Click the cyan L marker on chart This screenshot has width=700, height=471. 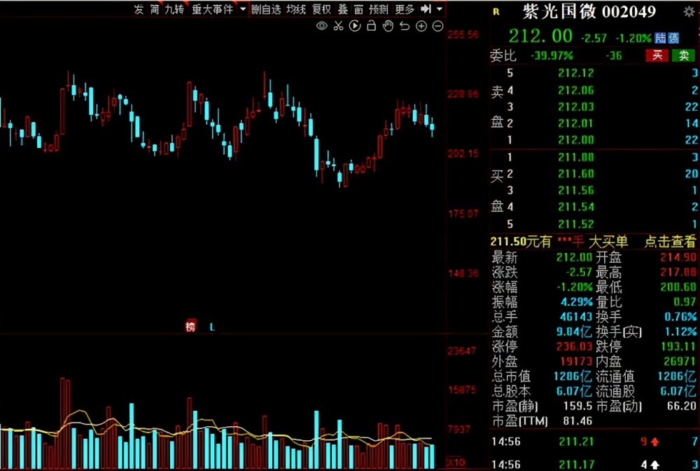pos(213,327)
